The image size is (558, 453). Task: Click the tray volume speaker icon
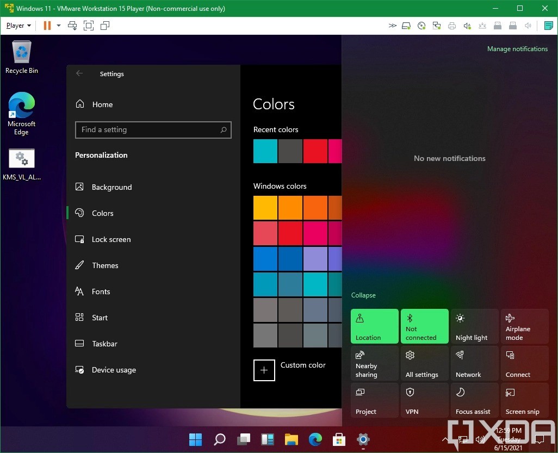(x=480, y=439)
